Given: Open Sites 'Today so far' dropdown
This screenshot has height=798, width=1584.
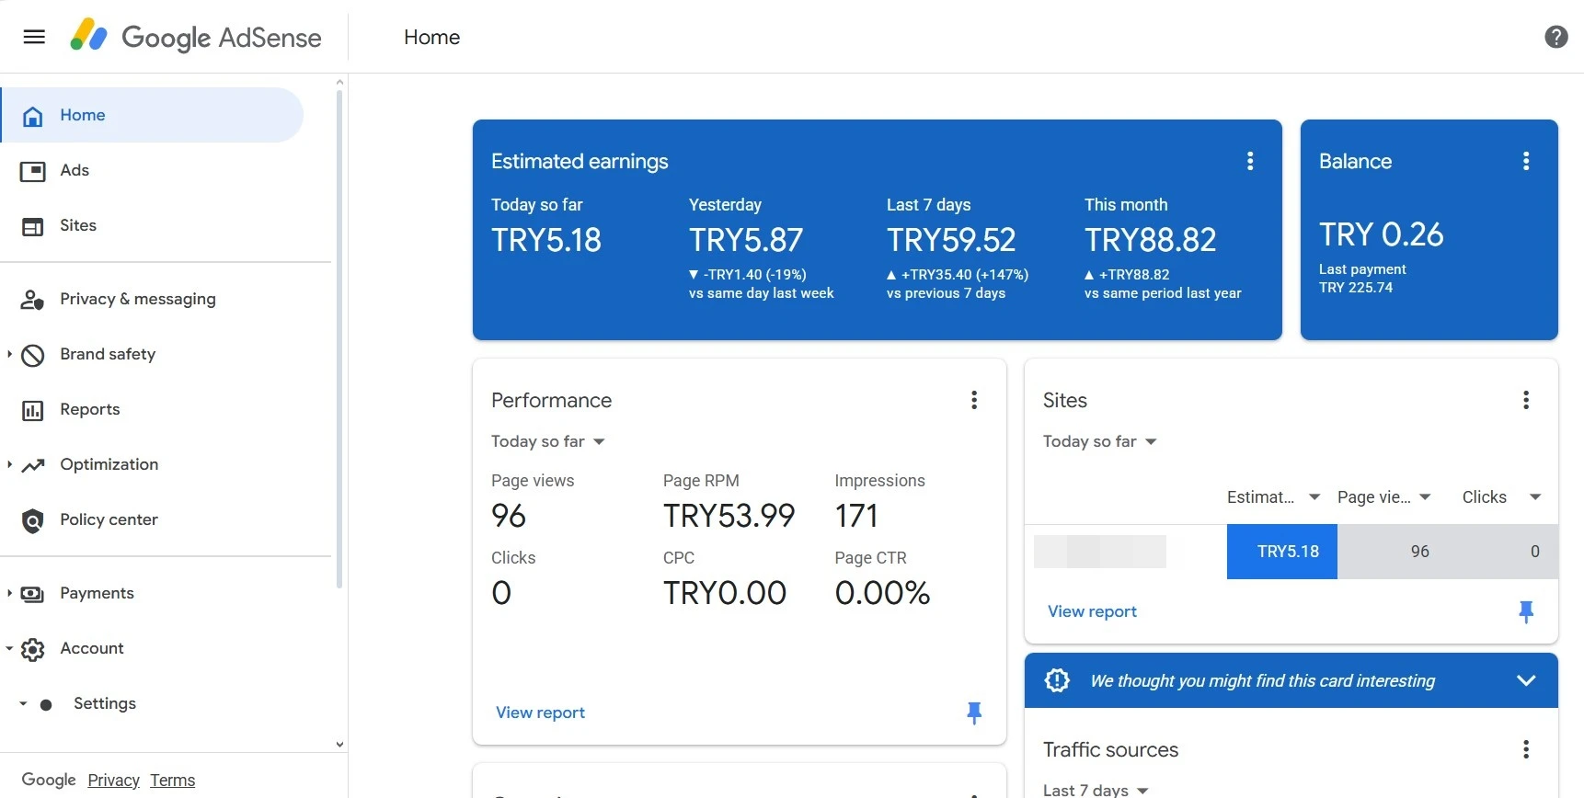Looking at the screenshot, I should 1100,441.
